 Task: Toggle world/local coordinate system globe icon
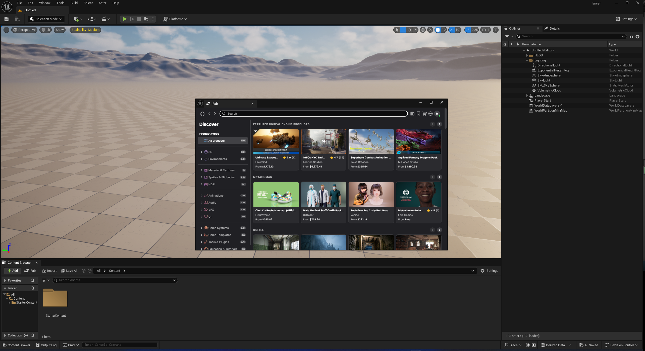pos(423,30)
